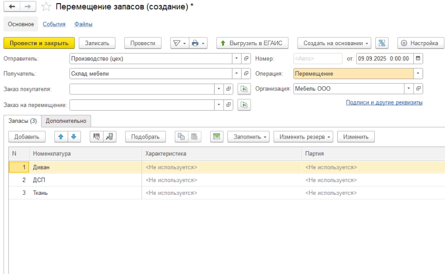Image resolution: width=445 pixels, height=274 pixels.
Task: Expand the Отправитель dropdown list
Action: (236, 58)
